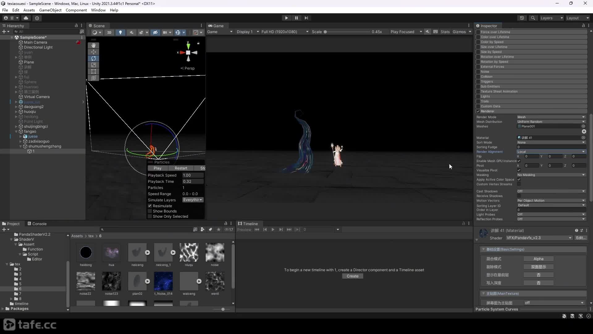Start Play mode in the editor
Viewport: 593px width, 334px height.
286,18
